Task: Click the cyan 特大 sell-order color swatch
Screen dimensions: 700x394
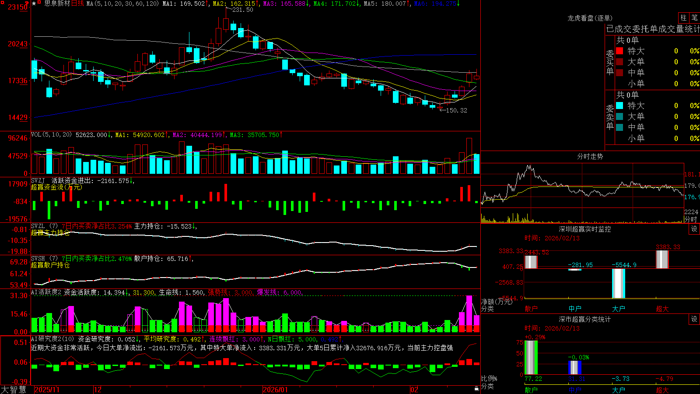Action: [619, 106]
